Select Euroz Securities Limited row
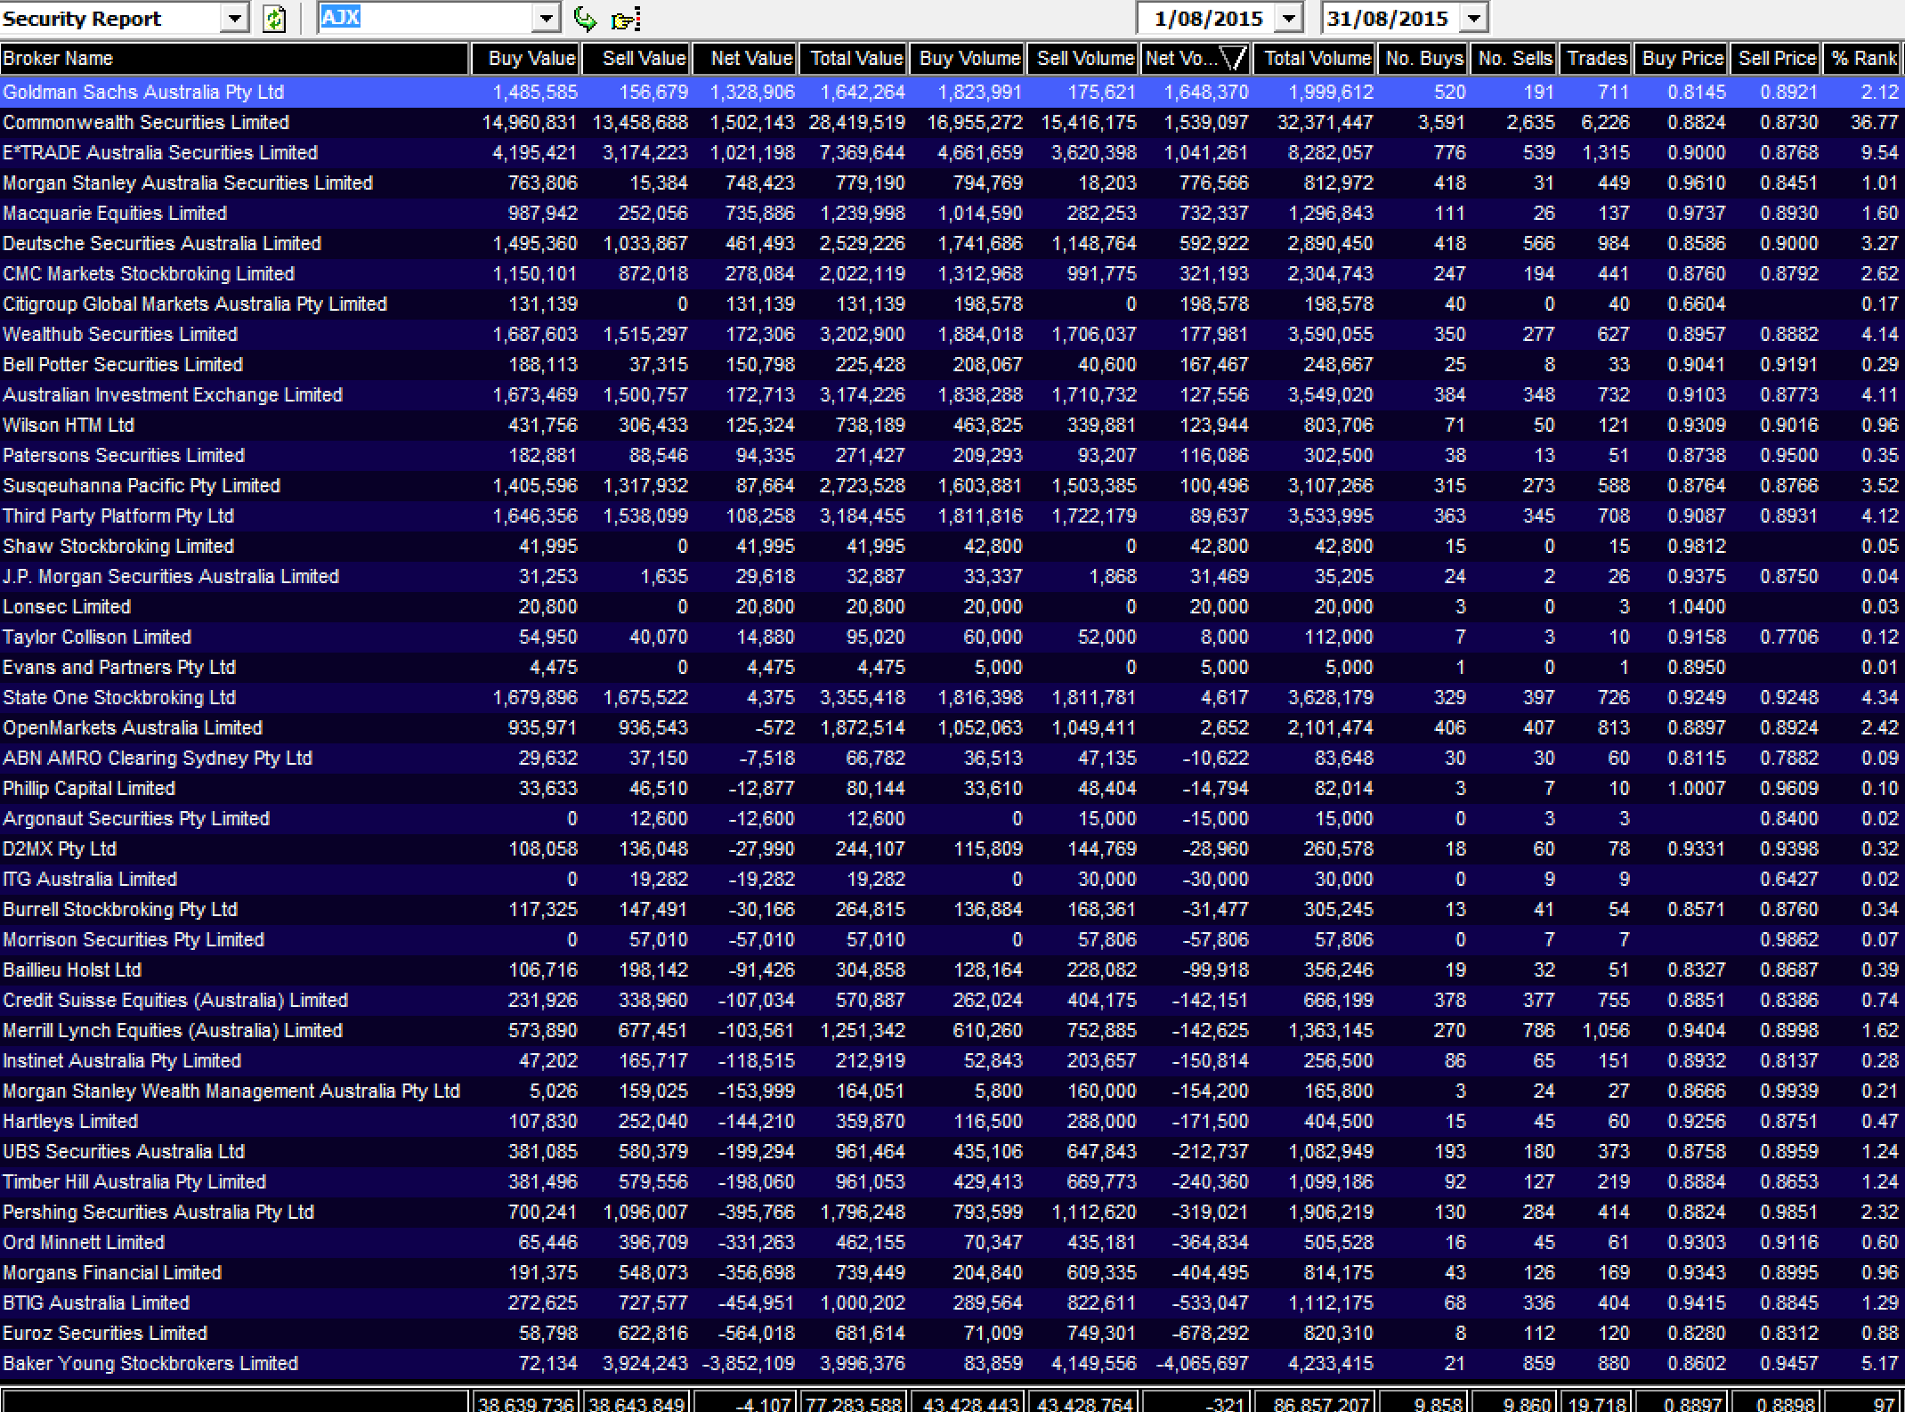1905x1412 pixels. click(x=951, y=1334)
